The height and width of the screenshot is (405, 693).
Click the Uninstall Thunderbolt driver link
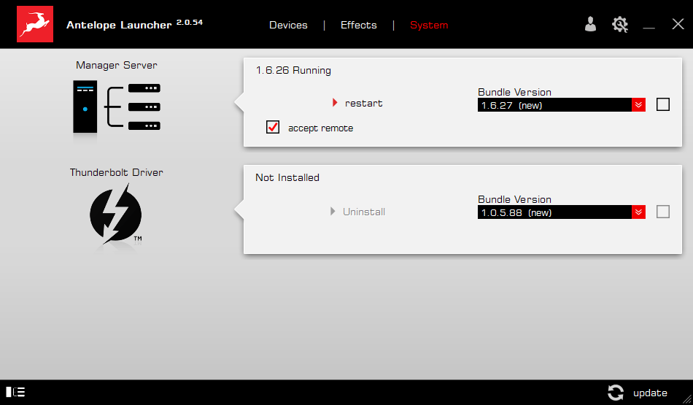(364, 212)
